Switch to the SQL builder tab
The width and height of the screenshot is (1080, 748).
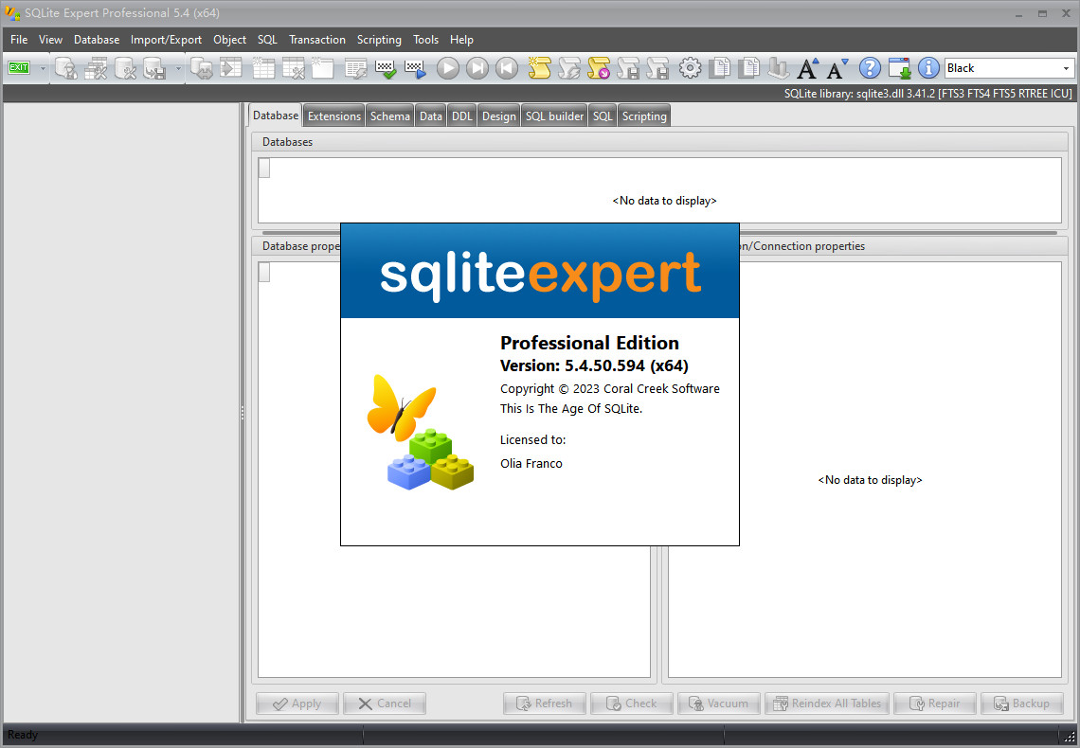(x=554, y=116)
